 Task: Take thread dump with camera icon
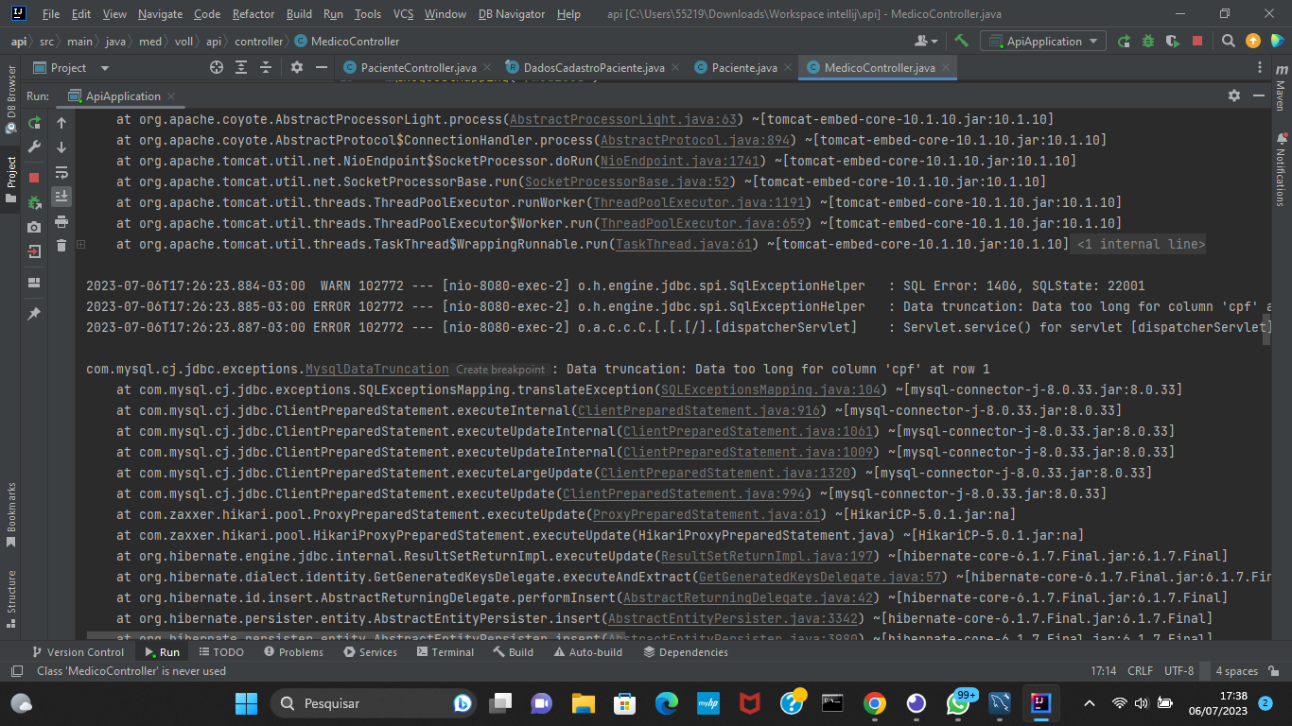click(34, 227)
